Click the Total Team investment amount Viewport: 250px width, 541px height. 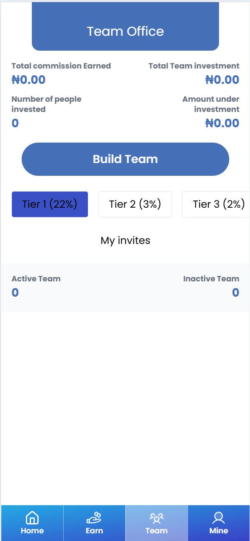pos(222,80)
